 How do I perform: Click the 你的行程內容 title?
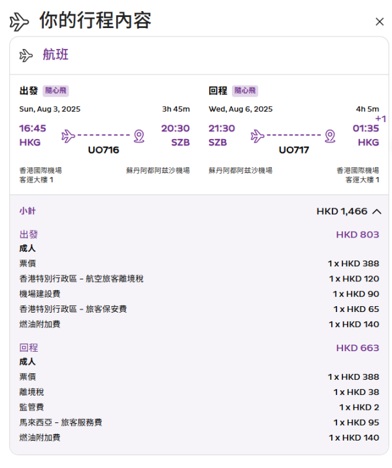[95, 20]
